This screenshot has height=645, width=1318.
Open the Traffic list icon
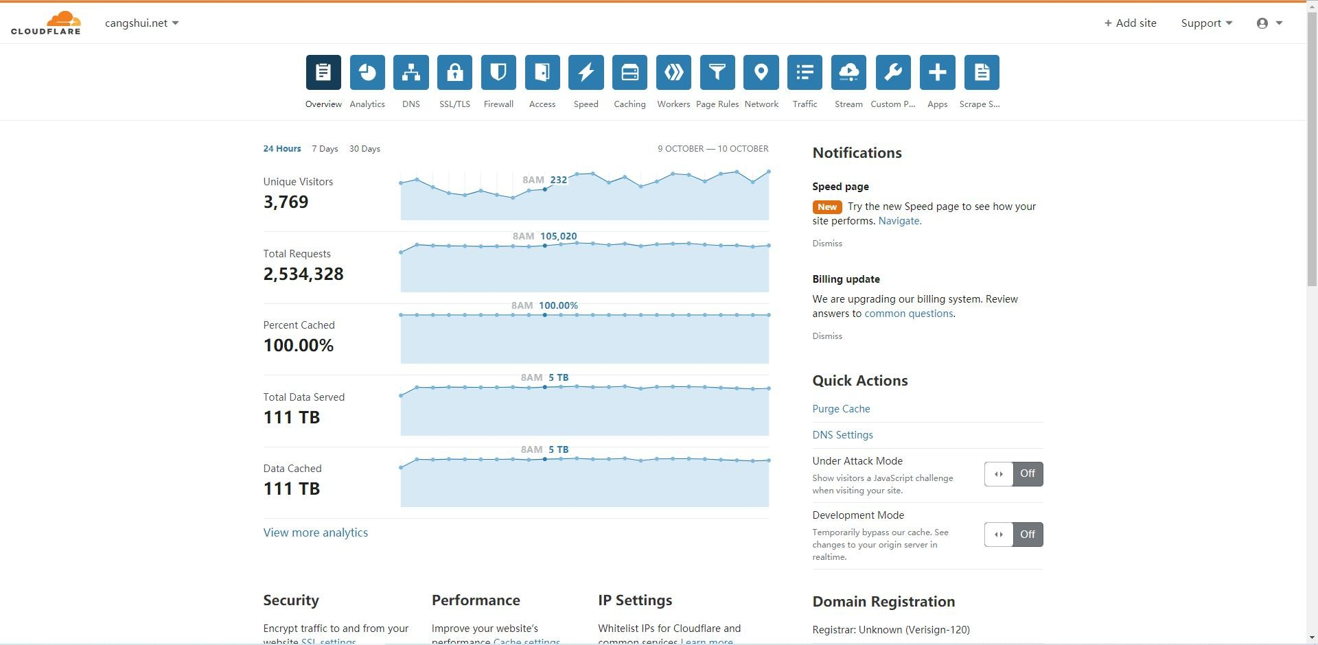(x=805, y=72)
